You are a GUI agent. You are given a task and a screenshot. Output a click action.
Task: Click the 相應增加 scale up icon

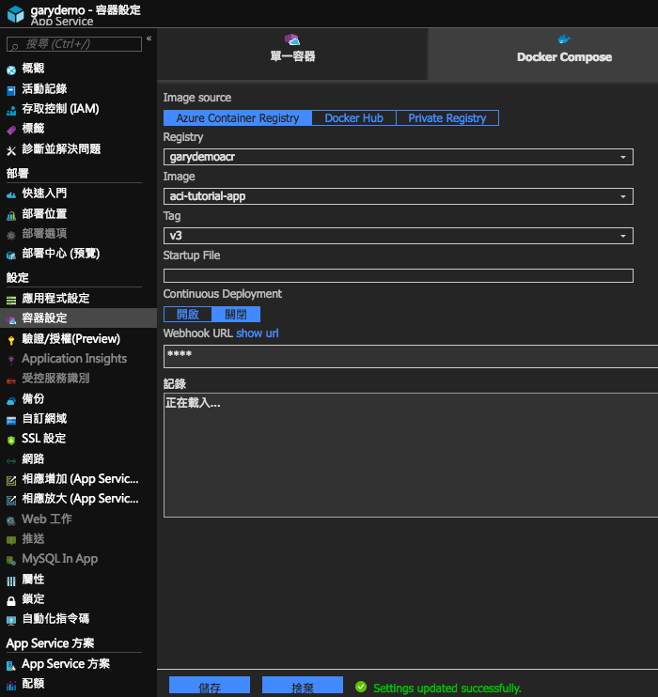pyautogui.click(x=11, y=481)
